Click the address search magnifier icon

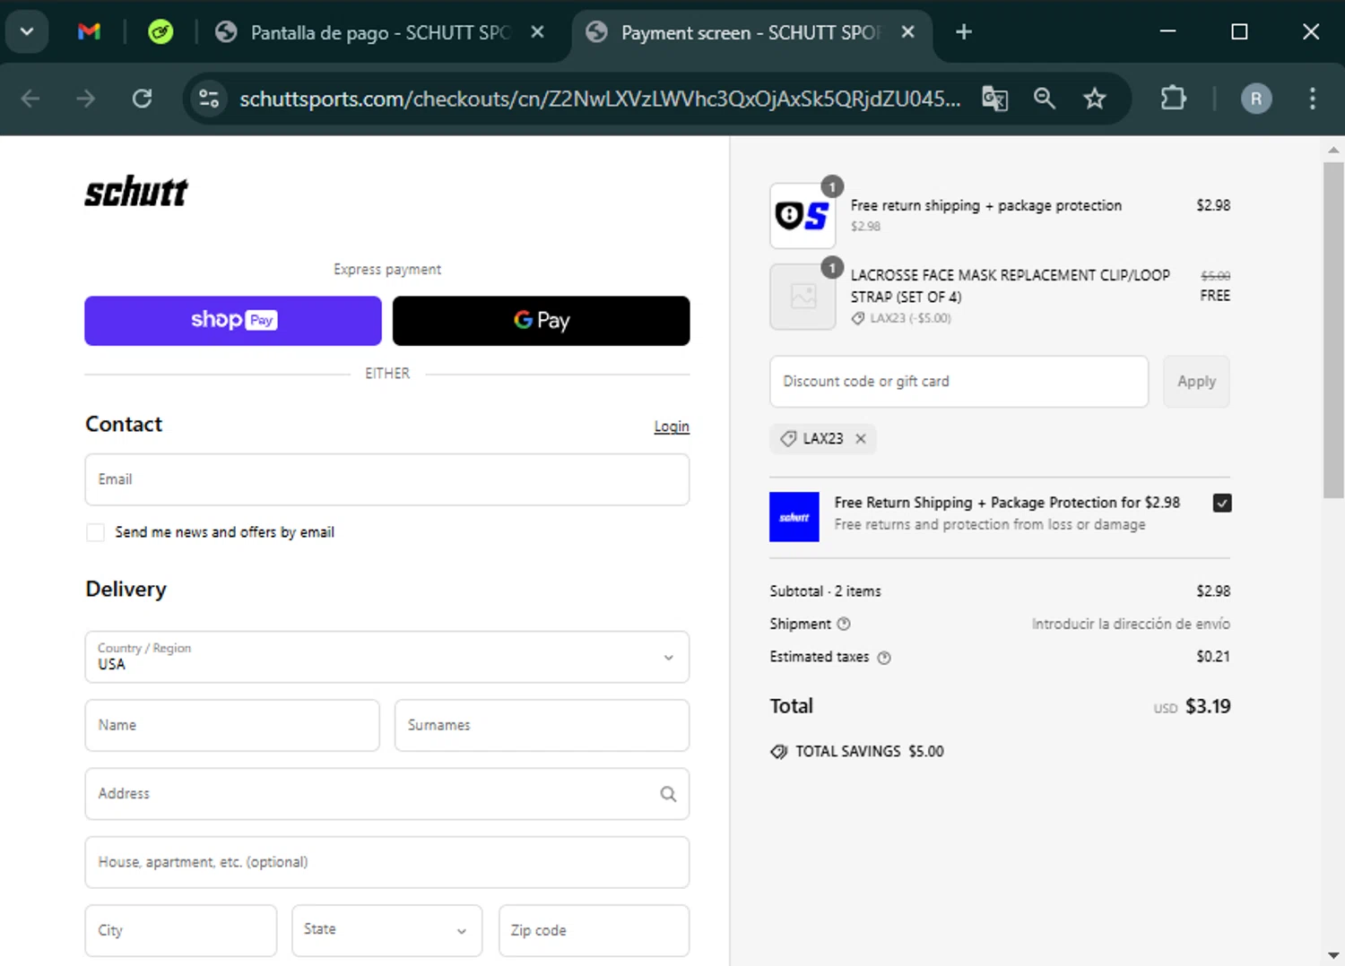(668, 794)
